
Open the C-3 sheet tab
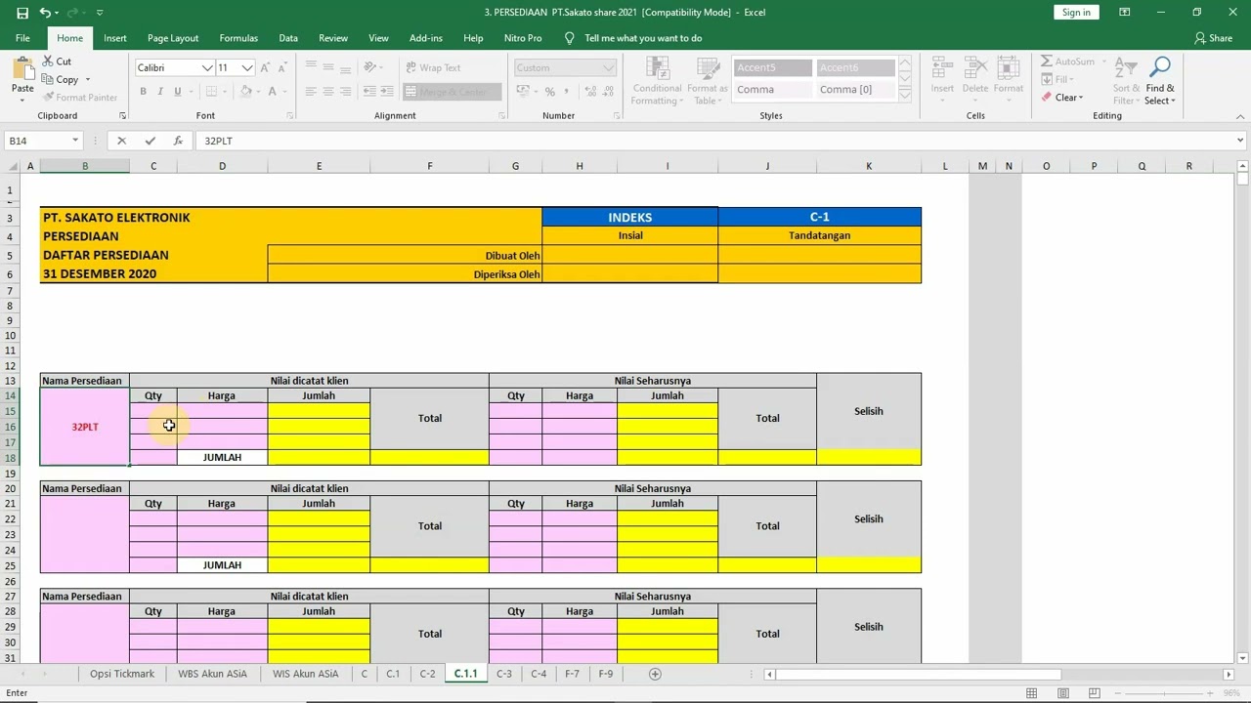504,674
